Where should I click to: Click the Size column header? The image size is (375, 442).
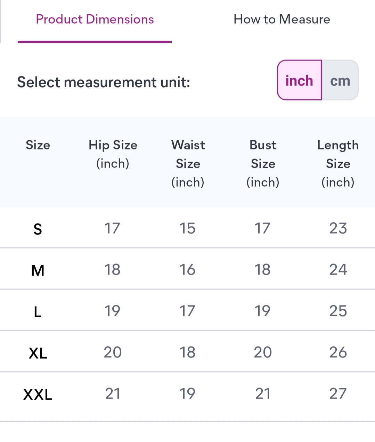[38, 145]
